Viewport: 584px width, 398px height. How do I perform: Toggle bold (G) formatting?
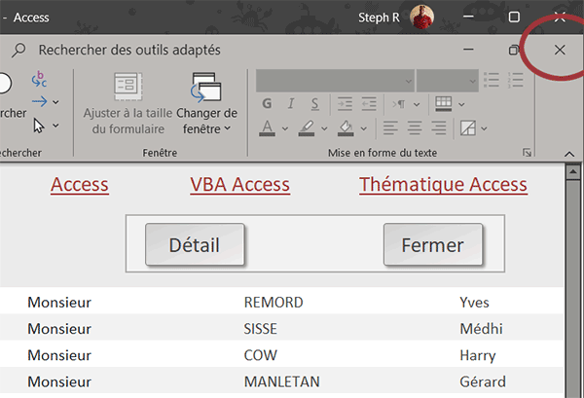[x=267, y=103]
